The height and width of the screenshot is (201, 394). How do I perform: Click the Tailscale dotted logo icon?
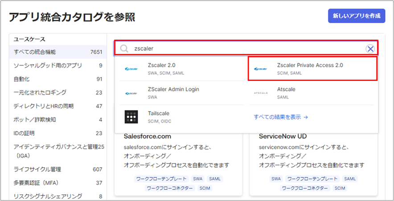[131, 117]
